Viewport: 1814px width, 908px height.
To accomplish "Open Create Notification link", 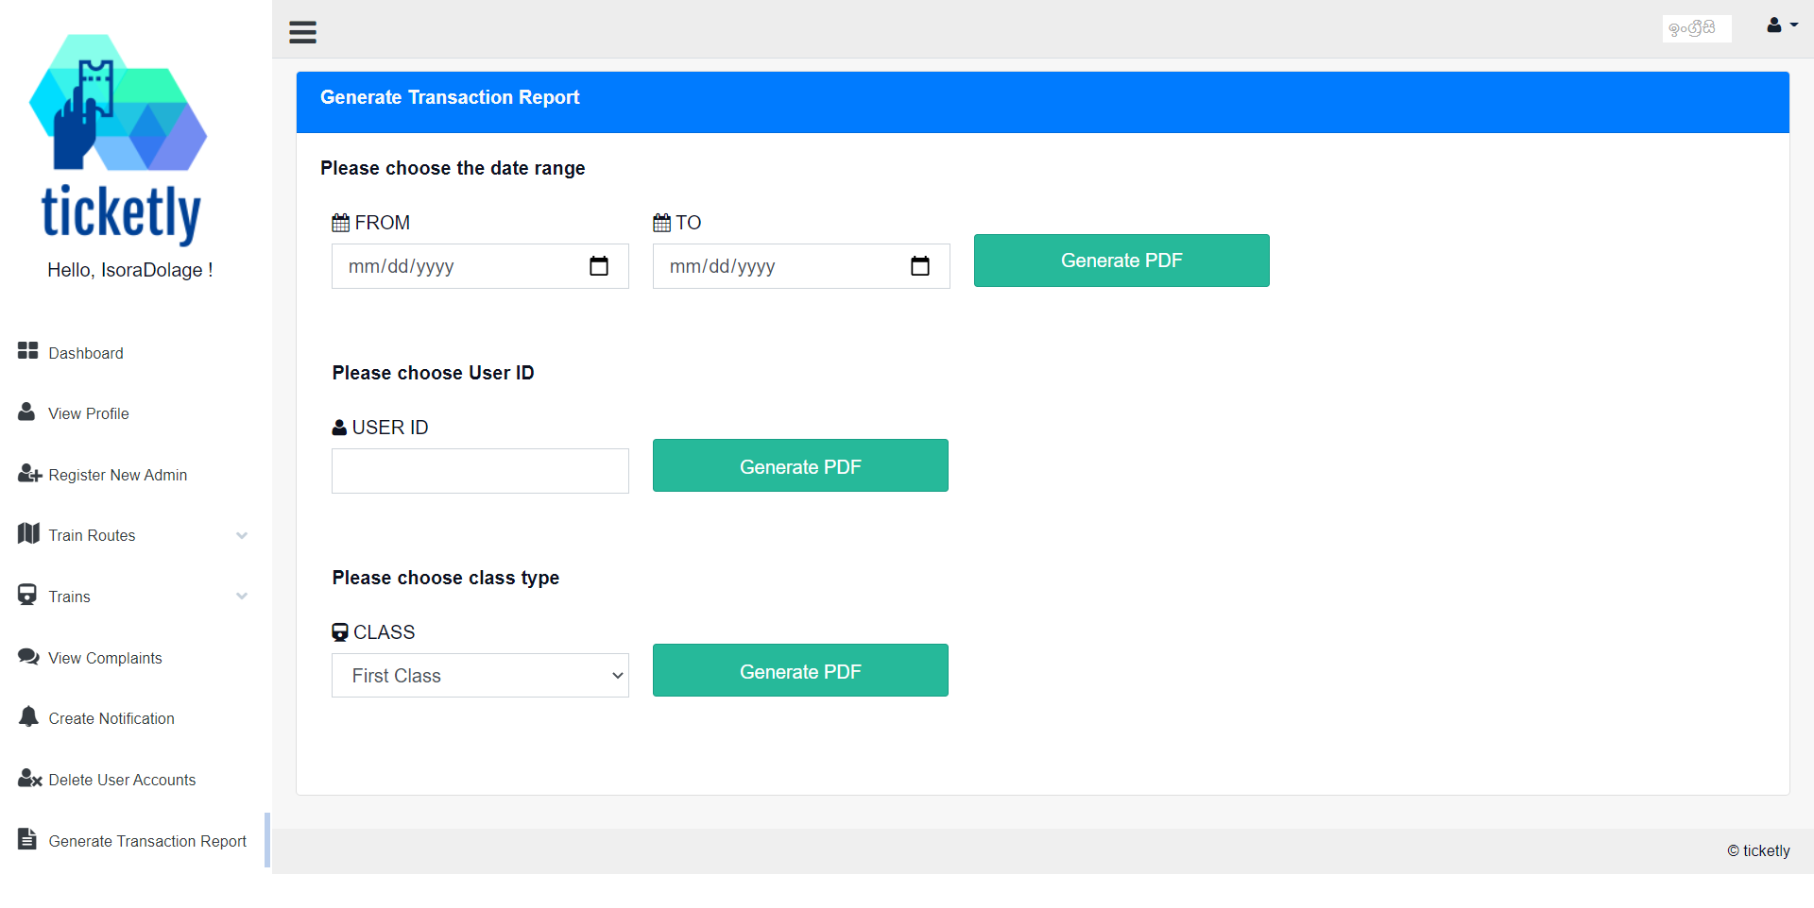I will point(111,718).
